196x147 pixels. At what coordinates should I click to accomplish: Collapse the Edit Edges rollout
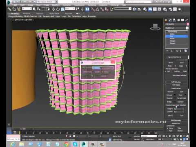point(176,85)
